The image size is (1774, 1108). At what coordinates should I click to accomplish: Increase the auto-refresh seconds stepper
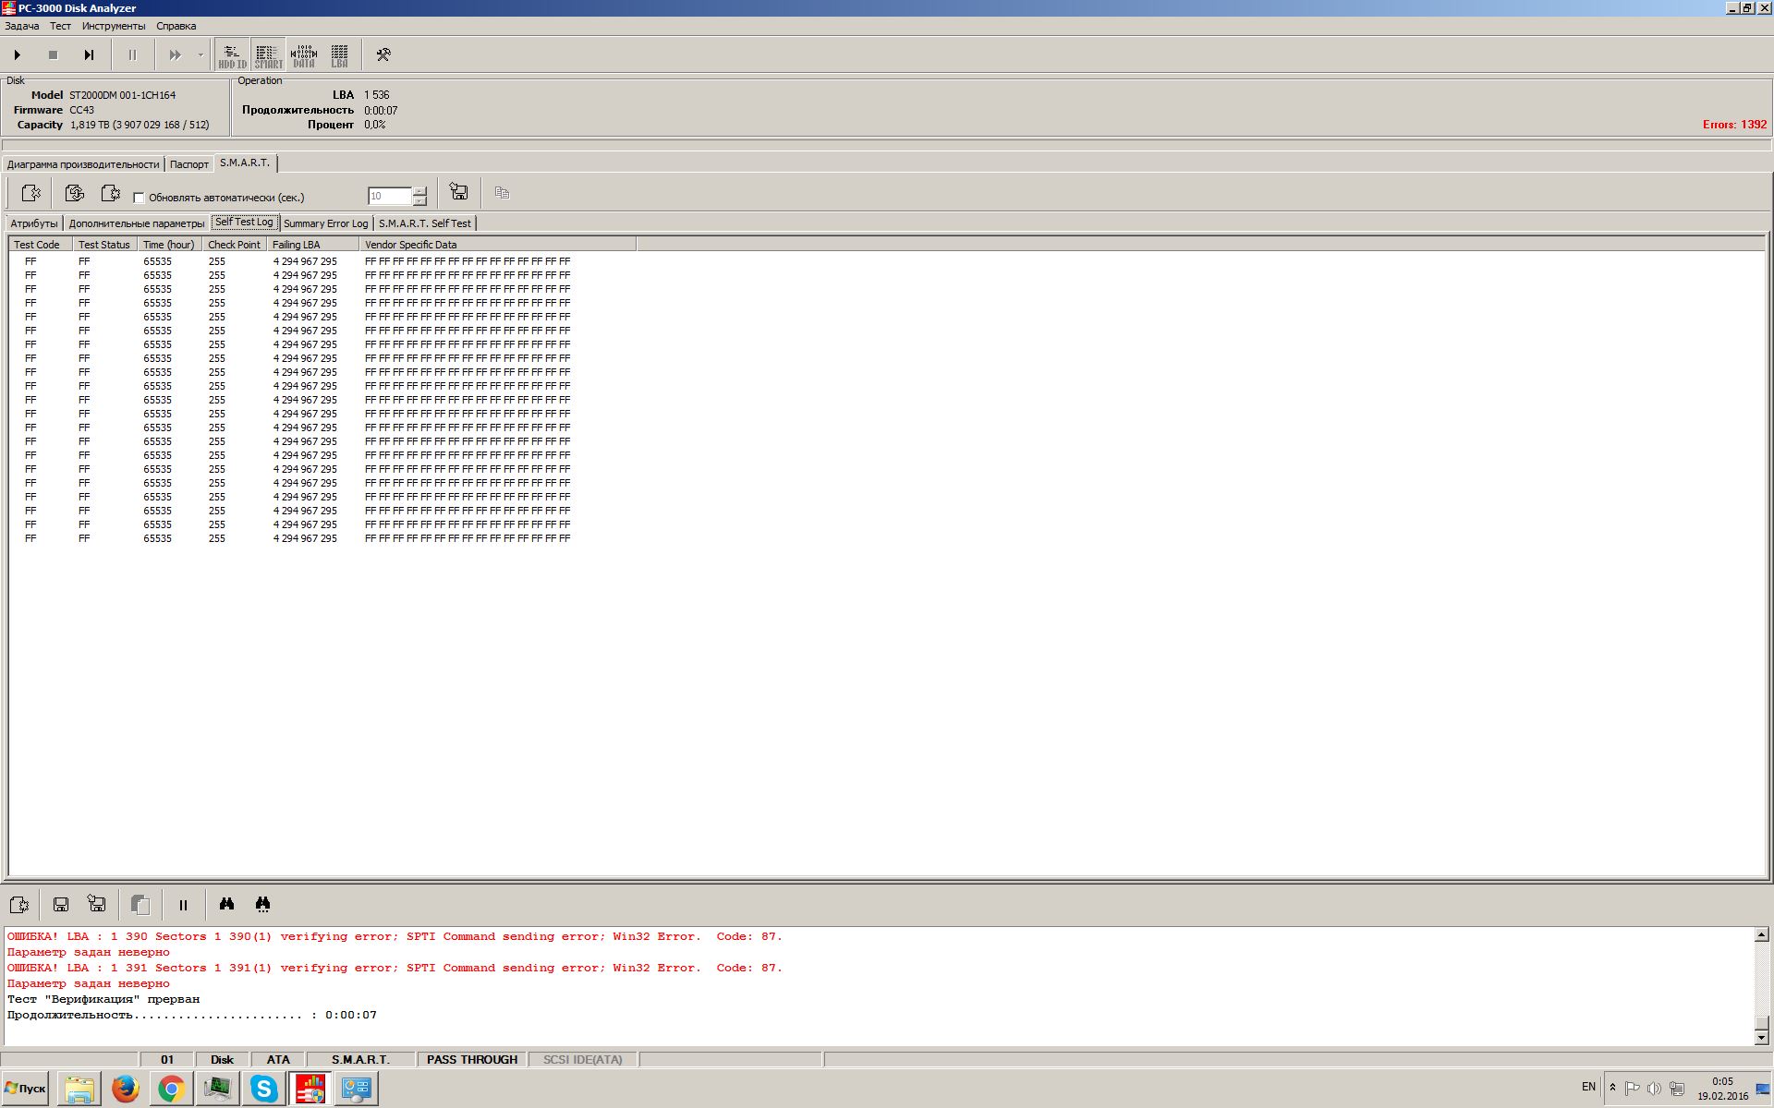420,191
